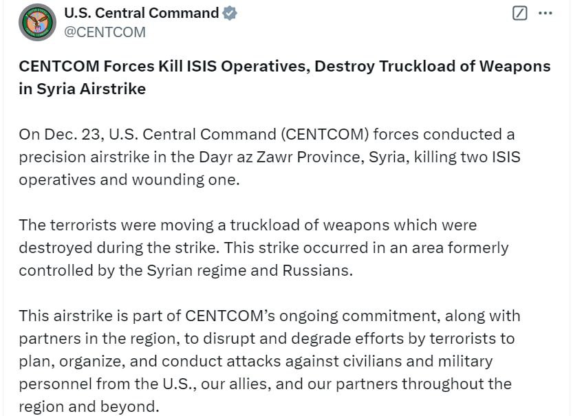
Task: Click the headline text "in Syria Airstrike"
Action: (83, 89)
